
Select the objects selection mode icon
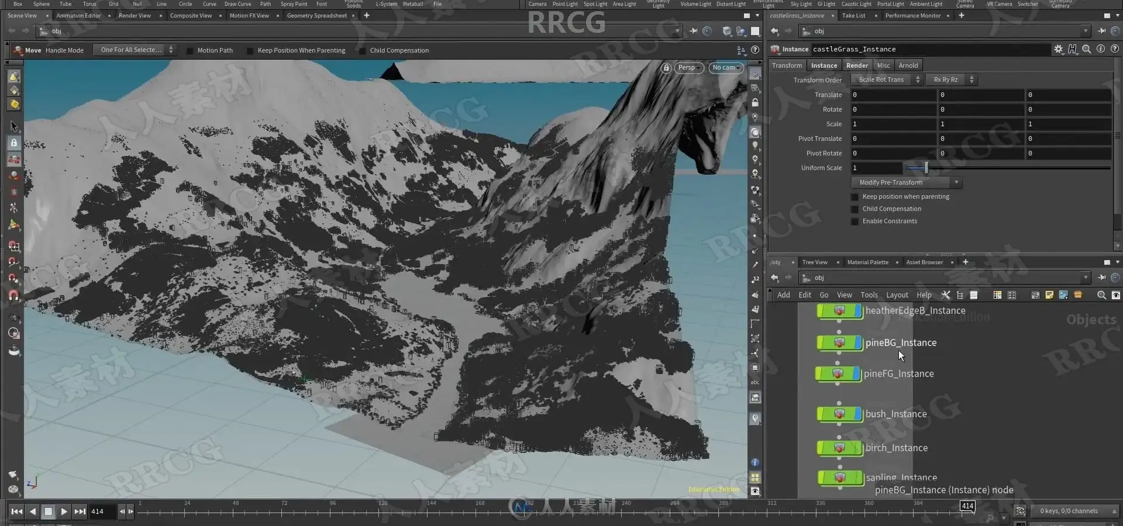[x=14, y=76]
